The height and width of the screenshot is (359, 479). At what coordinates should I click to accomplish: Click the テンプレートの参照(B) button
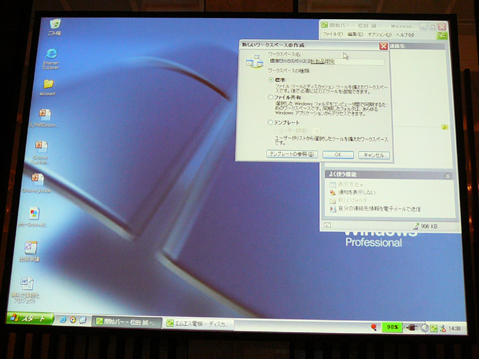tap(292, 154)
